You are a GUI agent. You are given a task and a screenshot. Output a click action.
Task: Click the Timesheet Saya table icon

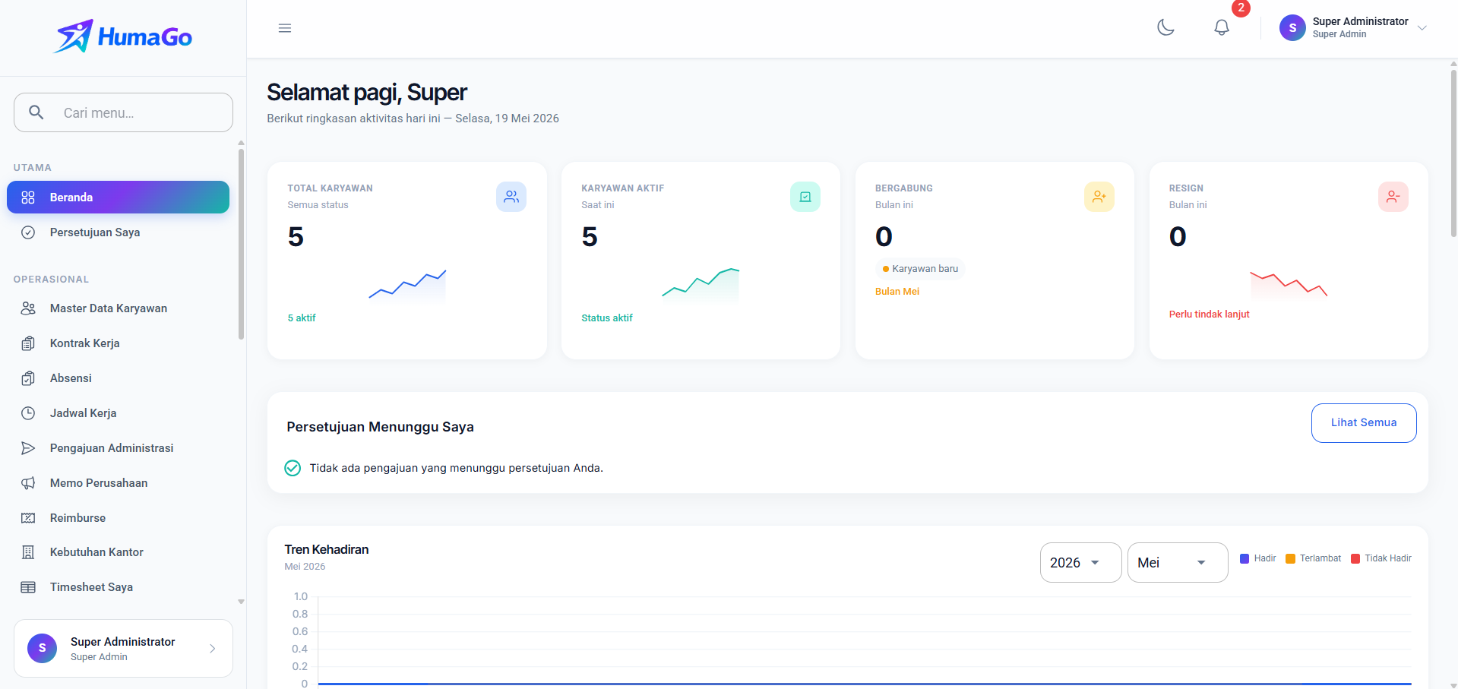[x=28, y=587]
